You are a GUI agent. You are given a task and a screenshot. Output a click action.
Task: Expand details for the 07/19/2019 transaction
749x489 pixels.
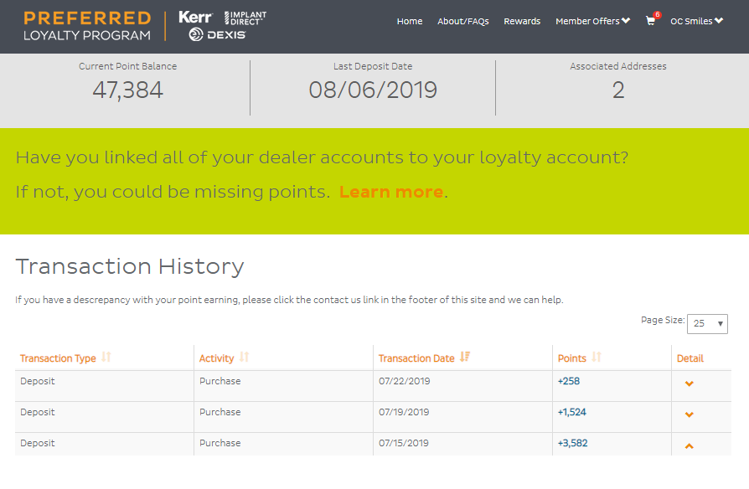(690, 414)
